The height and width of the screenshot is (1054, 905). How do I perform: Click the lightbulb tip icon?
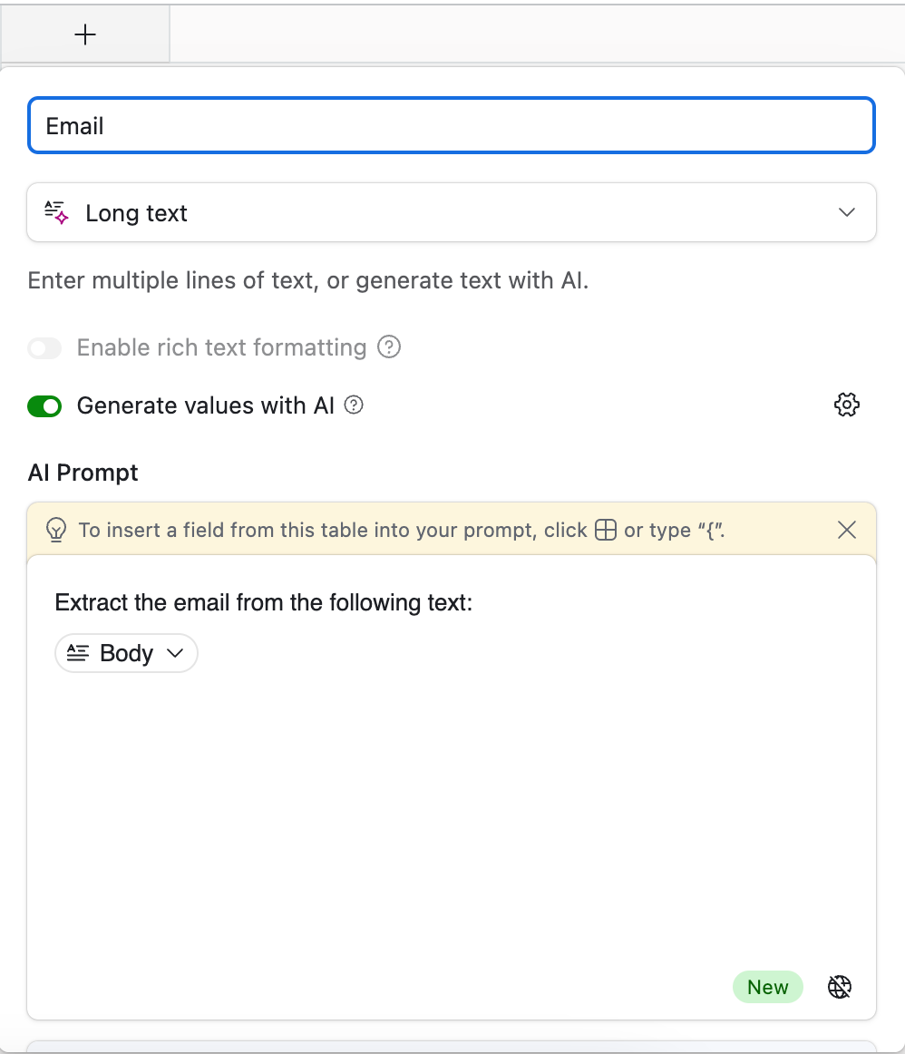click(56, 530)
